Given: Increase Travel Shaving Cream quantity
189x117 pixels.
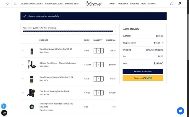Looking at the screenshot, I should (102, 79).
